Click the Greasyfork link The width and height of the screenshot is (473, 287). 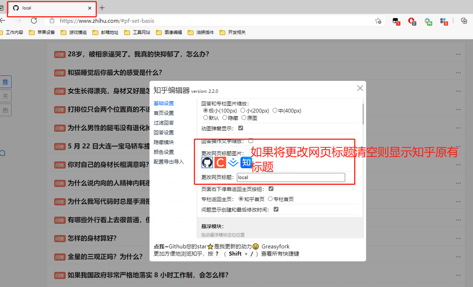[x=275, y=246]
